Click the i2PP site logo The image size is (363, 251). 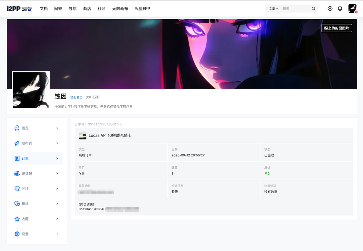click(x=19, y=9)
